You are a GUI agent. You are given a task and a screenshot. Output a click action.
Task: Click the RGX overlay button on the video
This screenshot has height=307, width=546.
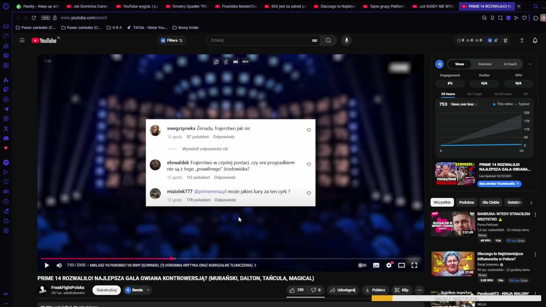click(245, 62)
